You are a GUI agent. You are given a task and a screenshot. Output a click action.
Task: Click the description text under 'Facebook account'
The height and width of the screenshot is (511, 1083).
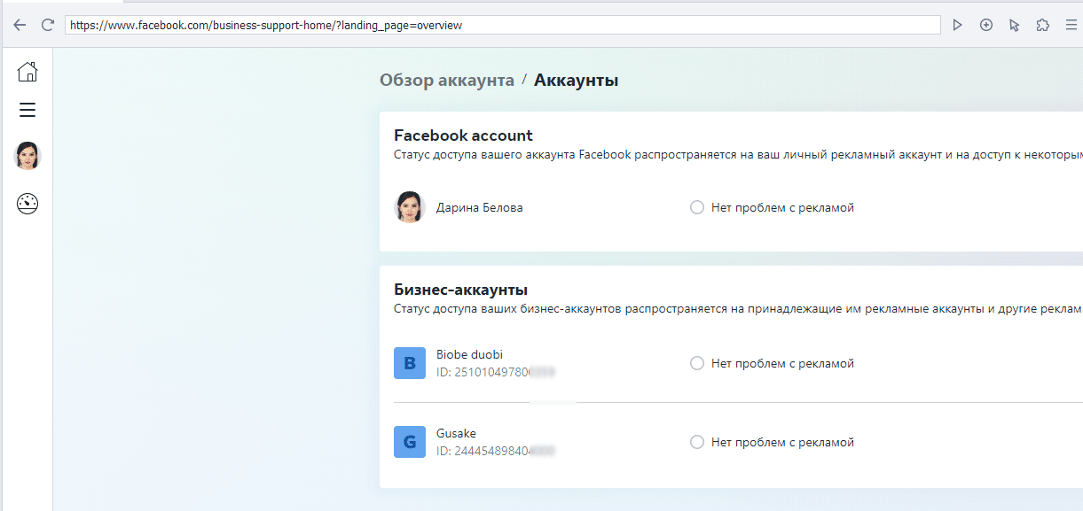(738, 155)
